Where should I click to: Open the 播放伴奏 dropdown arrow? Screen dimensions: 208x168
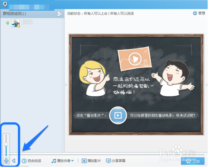tap(73, 161)
